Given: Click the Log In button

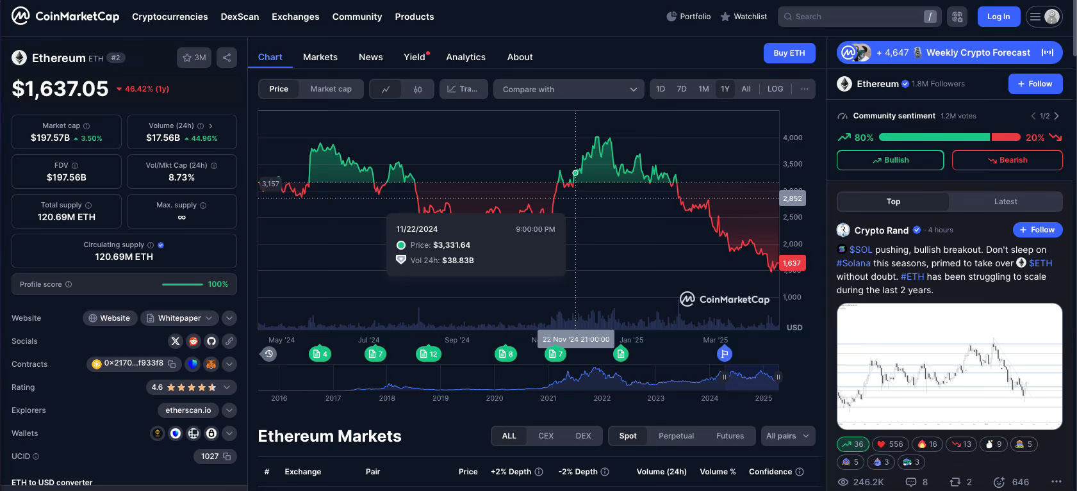Looking at the screenshot, I should click(998, 17).
